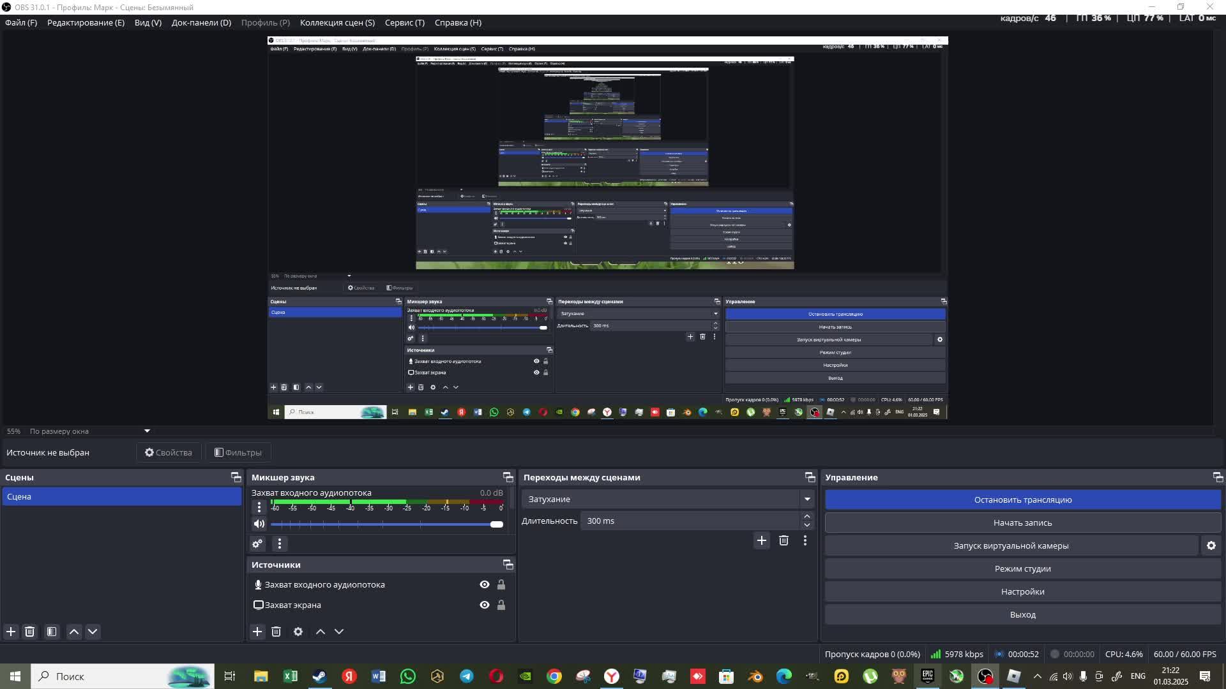
Task: Open advanced audio properties gears icon
Action: 257,544
